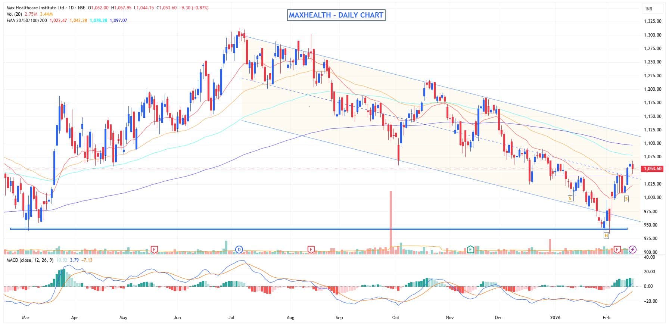Image resolution: width=669 pixels, height=324 pixels.
Task: Click the blue dividend D marker
Action: tap(239, 249)
